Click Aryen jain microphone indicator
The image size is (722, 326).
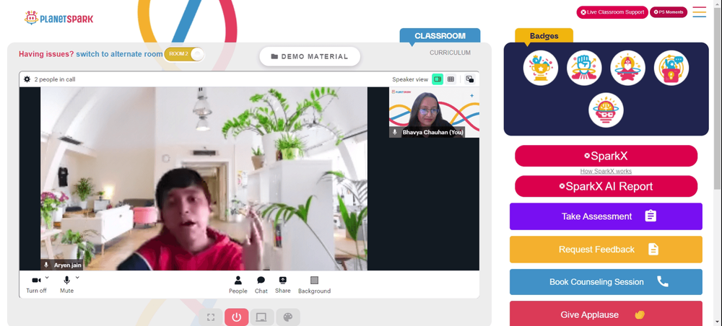point(46,265)
